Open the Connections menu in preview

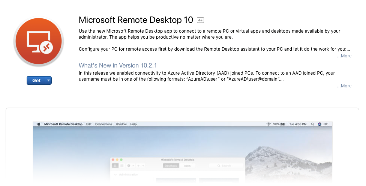pyautogui.click(x=103, y=124)
